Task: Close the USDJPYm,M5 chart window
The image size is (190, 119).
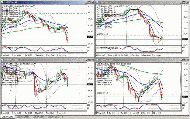Action: [x=92, y=2]
